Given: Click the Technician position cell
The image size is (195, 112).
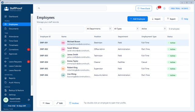Looking at the screenshot, I should [98, 56].
